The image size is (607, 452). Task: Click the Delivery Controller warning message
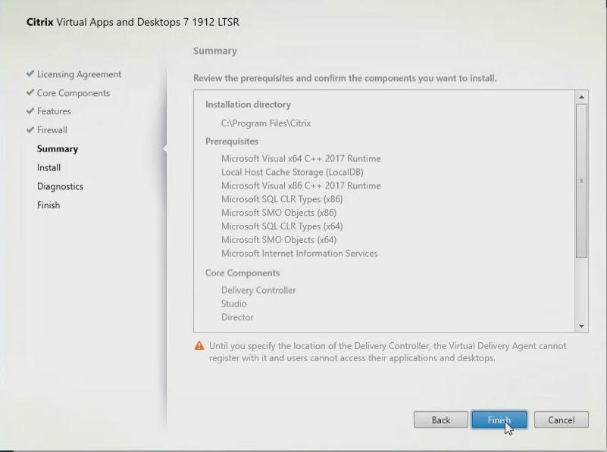(x=387, y=352)
